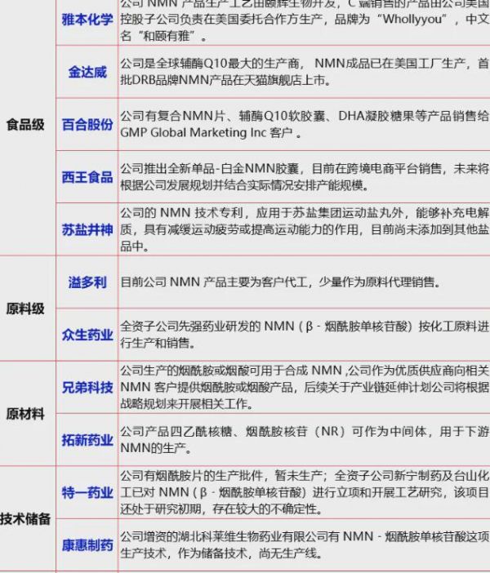Select the 众生药业 company cell
This screenshot has height=573, width=490.
[x=87, y=335]
